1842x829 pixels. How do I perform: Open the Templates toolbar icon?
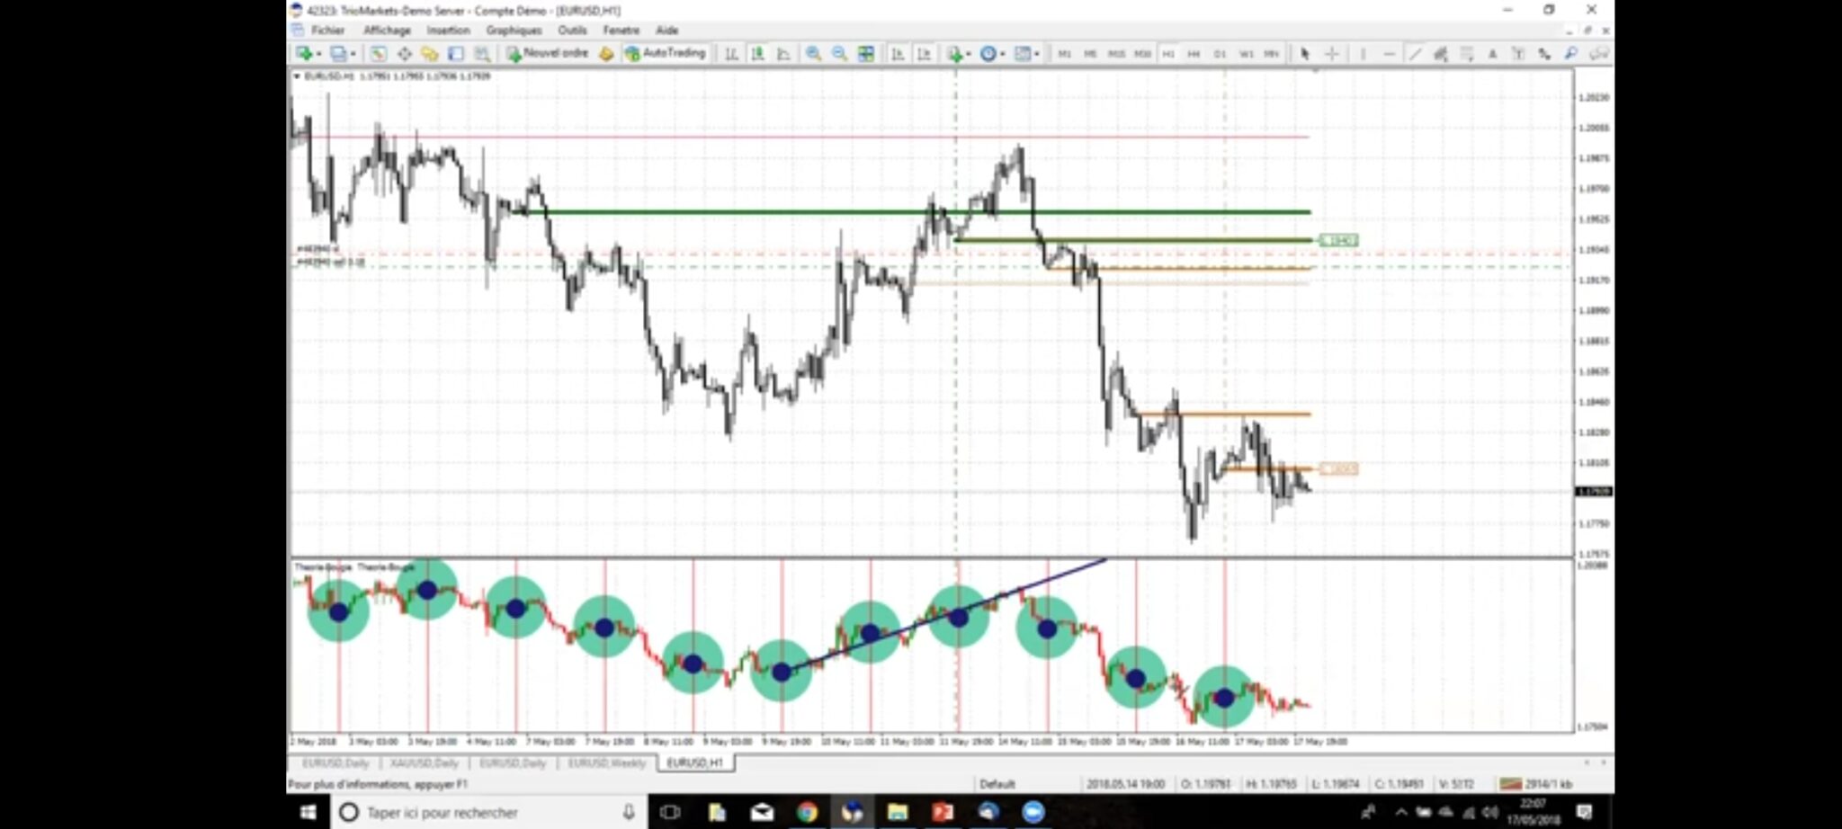[1022, 54]
